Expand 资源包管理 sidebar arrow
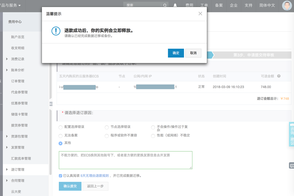 click(7, 136)
